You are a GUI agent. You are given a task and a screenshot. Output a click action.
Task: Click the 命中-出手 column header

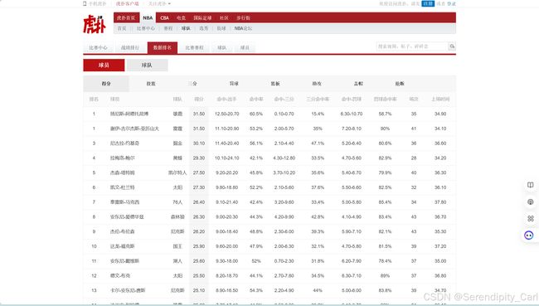coord(226,99)
